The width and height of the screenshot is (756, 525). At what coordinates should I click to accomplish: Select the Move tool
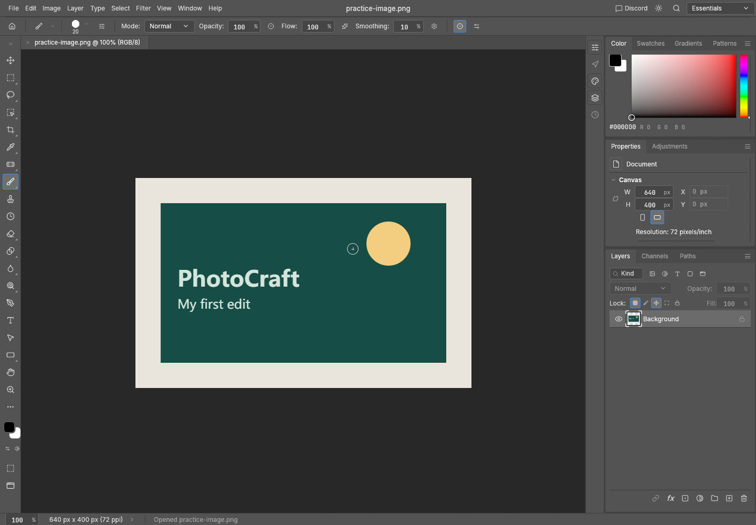click(10, 60)
